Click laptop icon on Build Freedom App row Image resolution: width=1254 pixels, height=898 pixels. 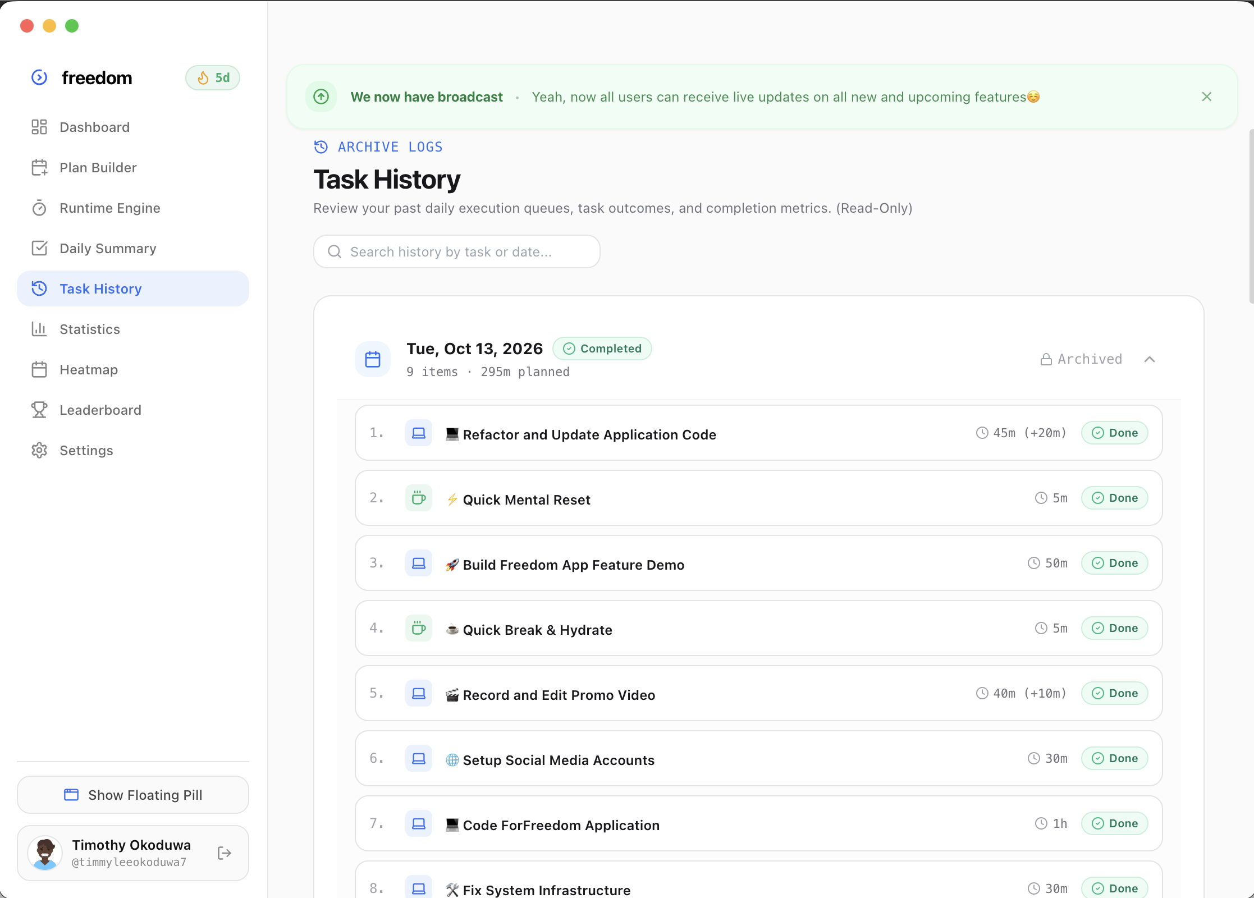(419, 563)
